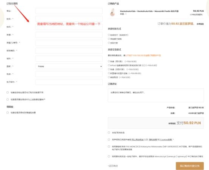Open the Polska country dropdown

69,66
